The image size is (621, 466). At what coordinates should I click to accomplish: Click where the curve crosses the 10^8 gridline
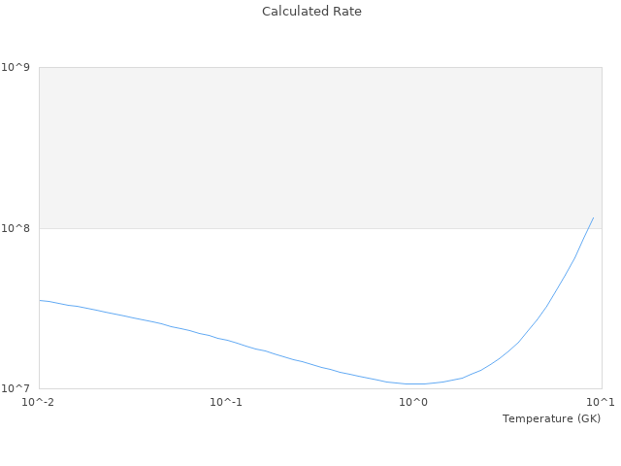[x=586, y=229]
